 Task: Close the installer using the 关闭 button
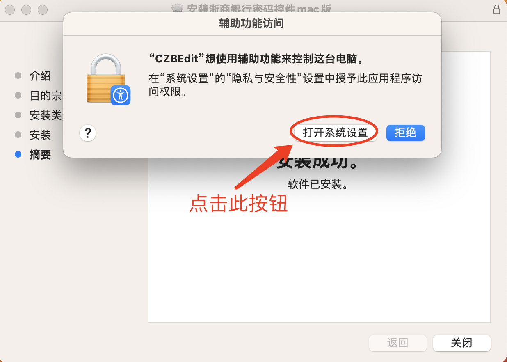tap(461, 343)
